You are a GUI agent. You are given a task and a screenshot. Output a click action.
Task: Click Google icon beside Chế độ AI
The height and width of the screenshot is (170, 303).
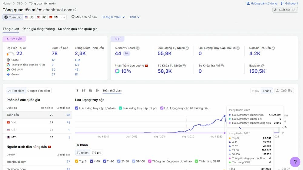pos(8,70)
